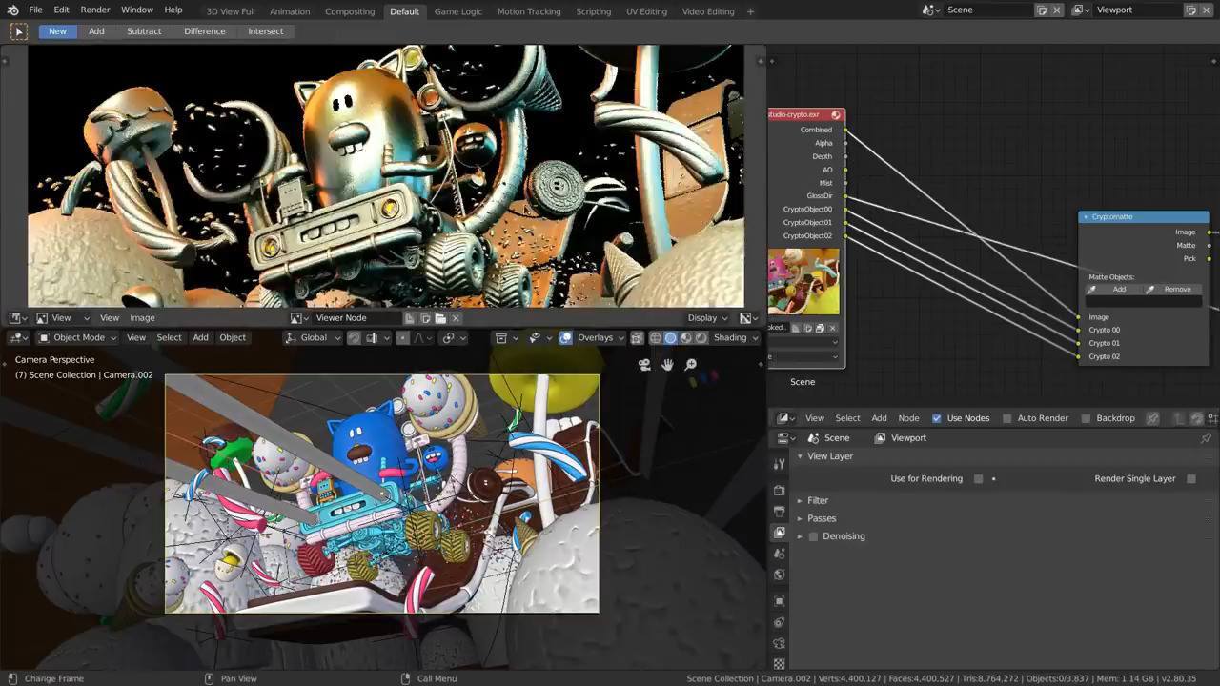Image resolution: width=1220 pixels, height=686 pixels.
Task: Open image folder icon beside Viewer Node
Action: click(440, 318)
